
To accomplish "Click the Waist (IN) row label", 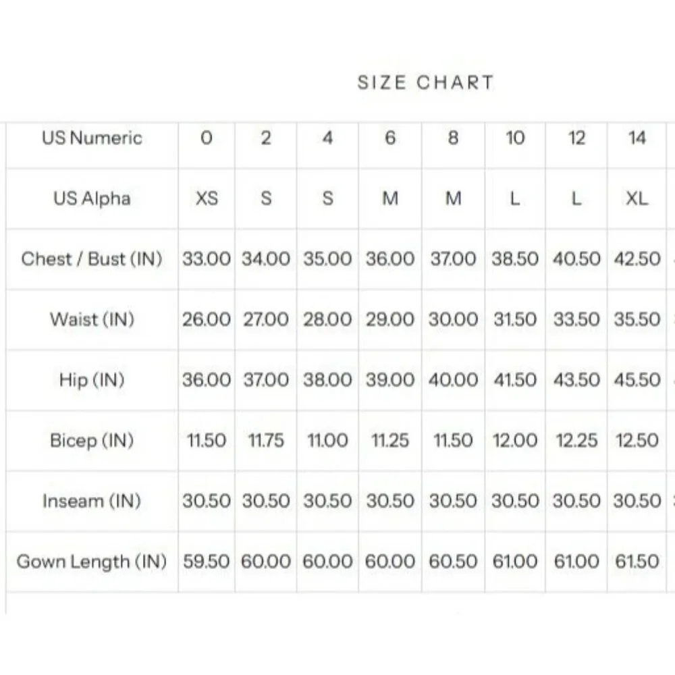I will [x=92, y=319].
